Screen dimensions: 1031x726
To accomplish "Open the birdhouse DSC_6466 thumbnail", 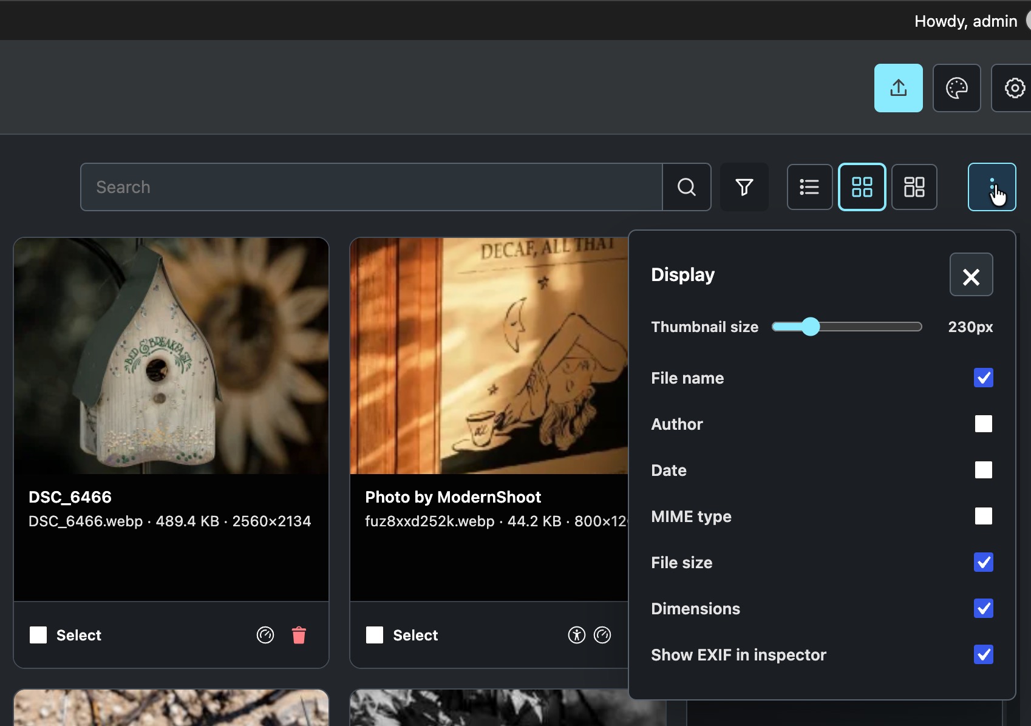I will coord(171,356).
